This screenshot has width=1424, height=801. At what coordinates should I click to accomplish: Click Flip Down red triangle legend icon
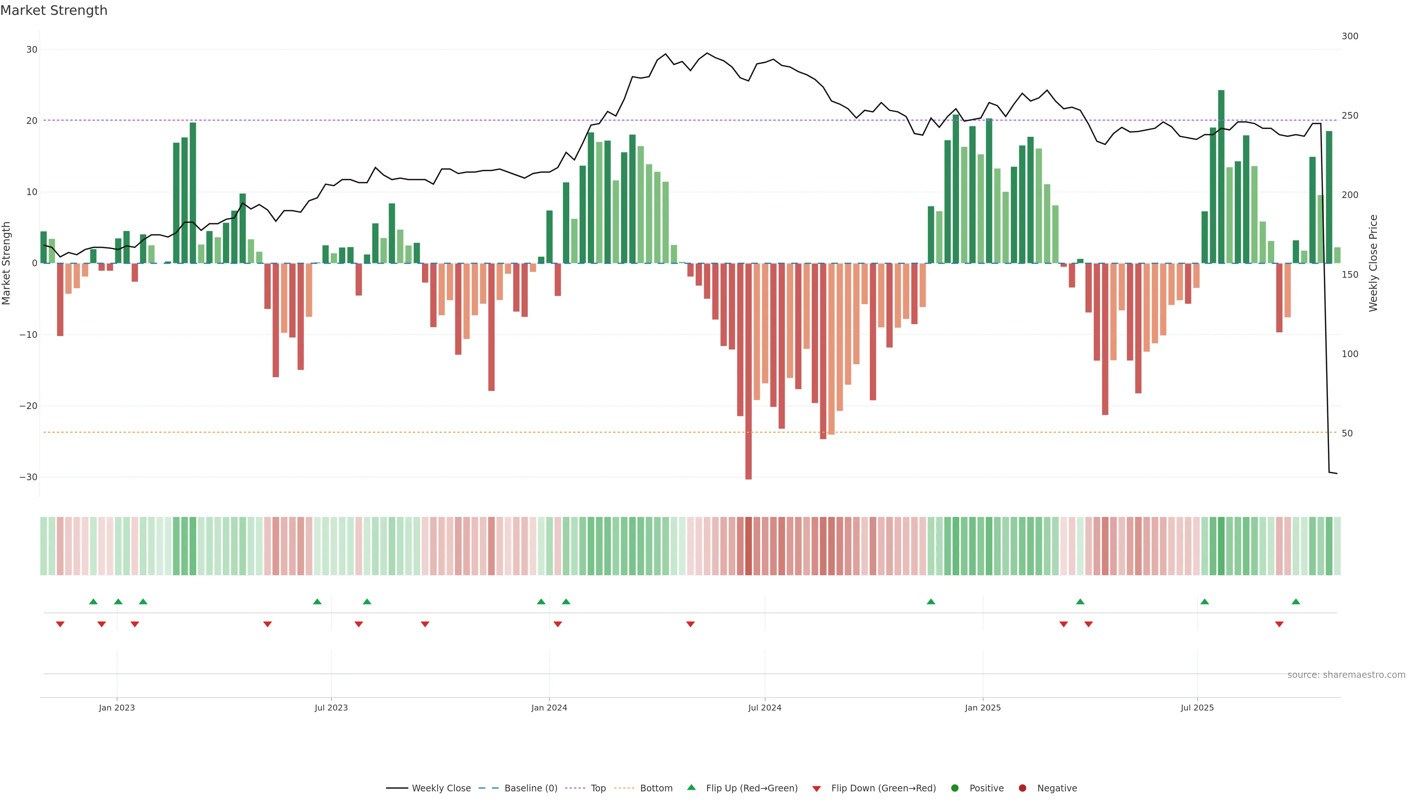click(x=817, y=789)
